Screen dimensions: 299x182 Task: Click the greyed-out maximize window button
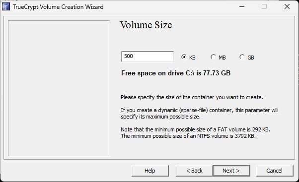[x=264, y=6]
